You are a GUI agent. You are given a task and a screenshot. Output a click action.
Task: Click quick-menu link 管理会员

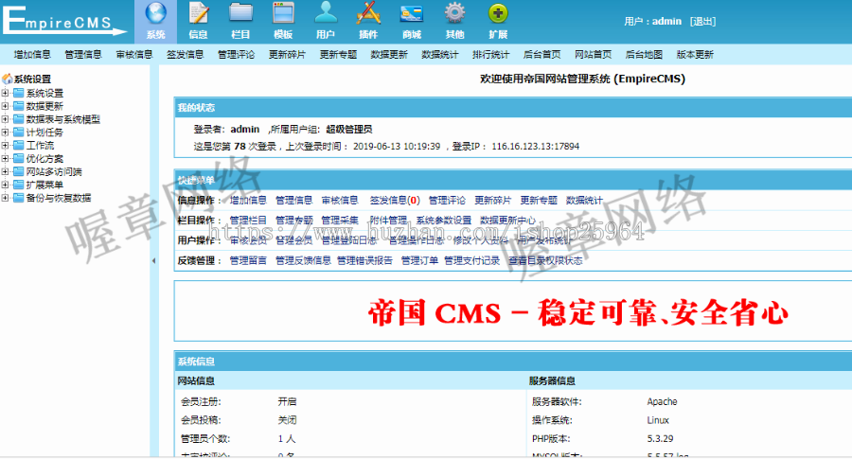[x=294, y=240]
